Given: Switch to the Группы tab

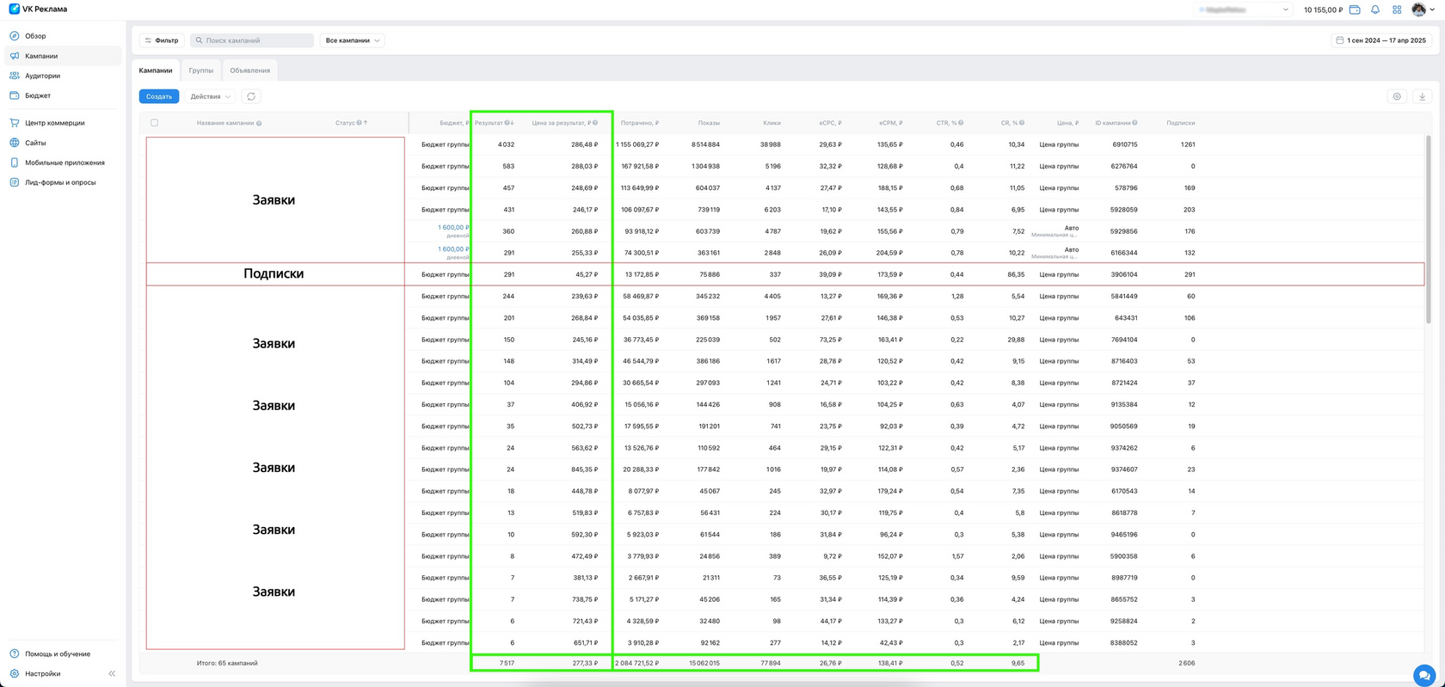Looking at the screenshot, I should click(201, 71).
